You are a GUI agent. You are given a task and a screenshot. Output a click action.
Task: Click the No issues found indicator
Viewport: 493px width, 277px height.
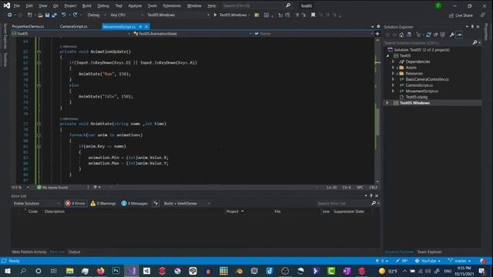click(52, 188)
